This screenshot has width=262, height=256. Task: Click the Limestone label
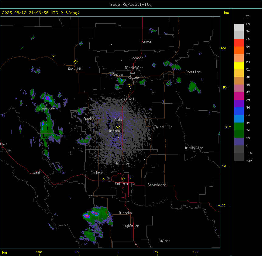click(x=47, y=108)
